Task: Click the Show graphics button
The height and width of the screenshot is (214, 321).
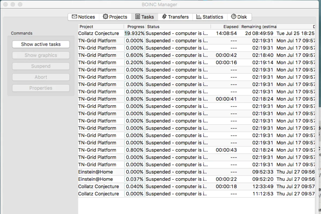Action: click(41, 55)
